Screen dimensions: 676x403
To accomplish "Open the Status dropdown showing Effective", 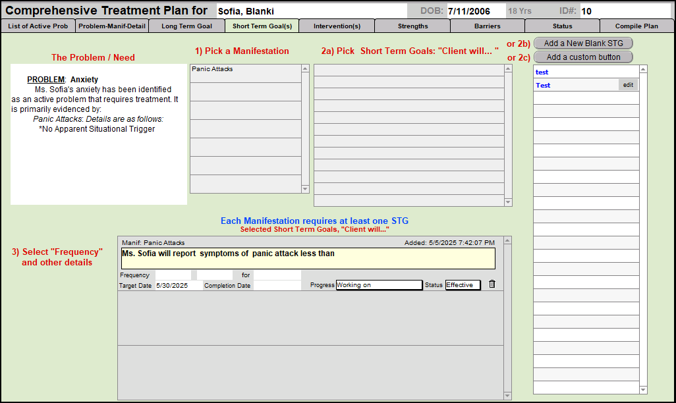I will (x=463, y=285).
